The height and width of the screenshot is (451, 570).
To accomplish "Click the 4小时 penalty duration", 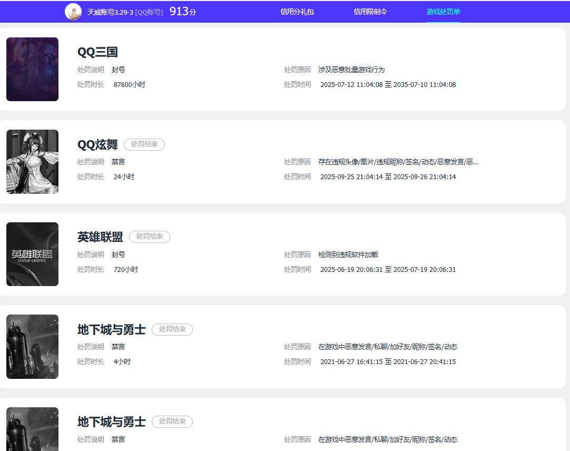I will click(x=122, y=362).
